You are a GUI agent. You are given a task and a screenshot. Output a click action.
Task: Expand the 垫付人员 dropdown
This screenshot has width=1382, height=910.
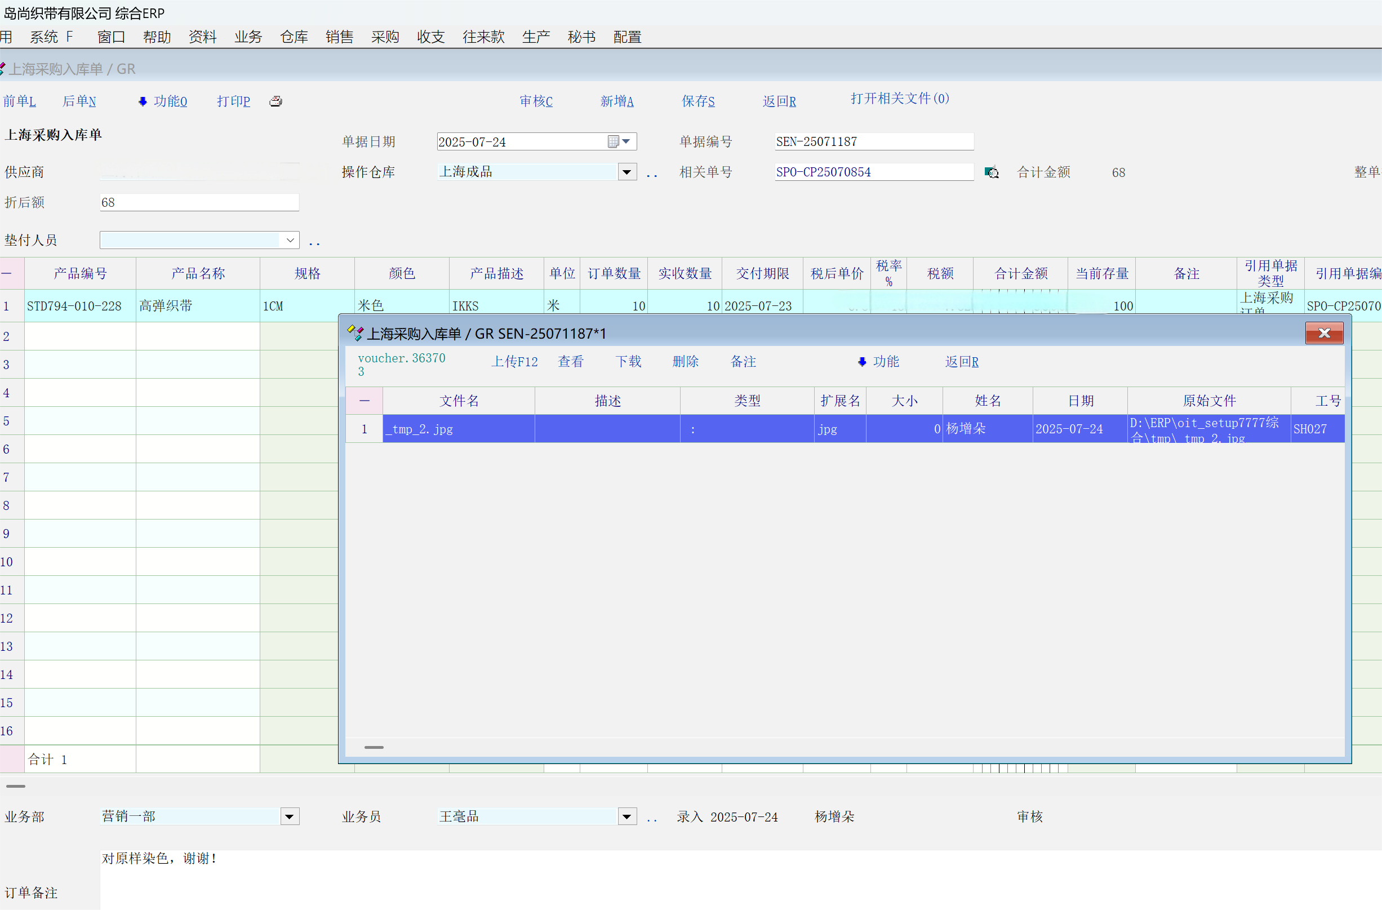(x=290, y=241)
